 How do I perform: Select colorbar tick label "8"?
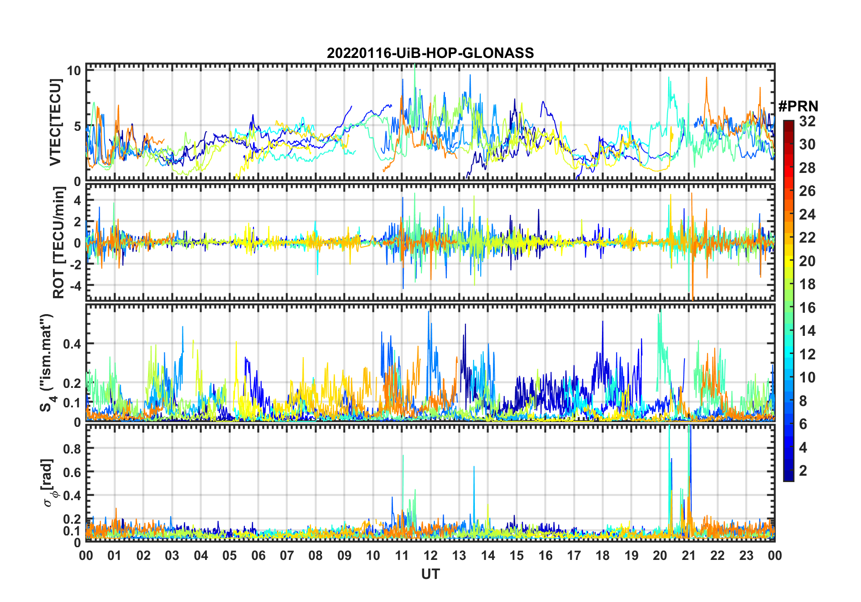(803, 401)
